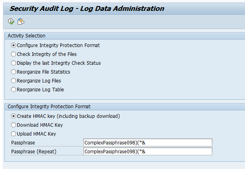The image size is (245, 169).
Task: Click the Configure Integrity Protection Format group header
Action: pos(49,107)
